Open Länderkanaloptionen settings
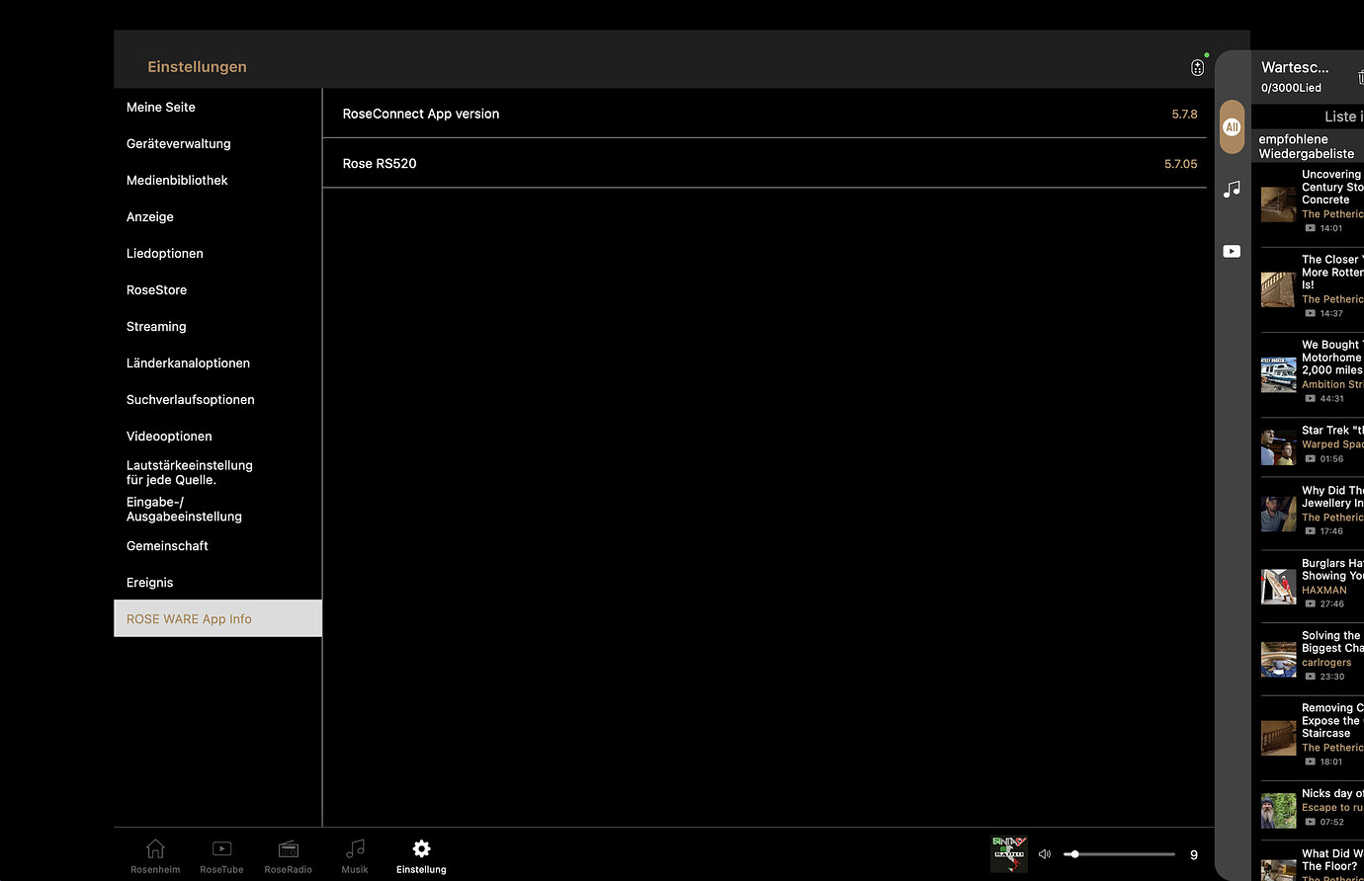 (217, 362)
